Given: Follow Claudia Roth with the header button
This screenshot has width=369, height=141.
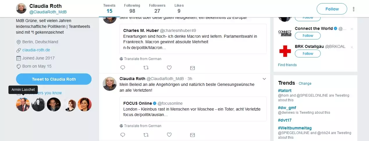Looking at the screenshot, I should click(332, 9).
